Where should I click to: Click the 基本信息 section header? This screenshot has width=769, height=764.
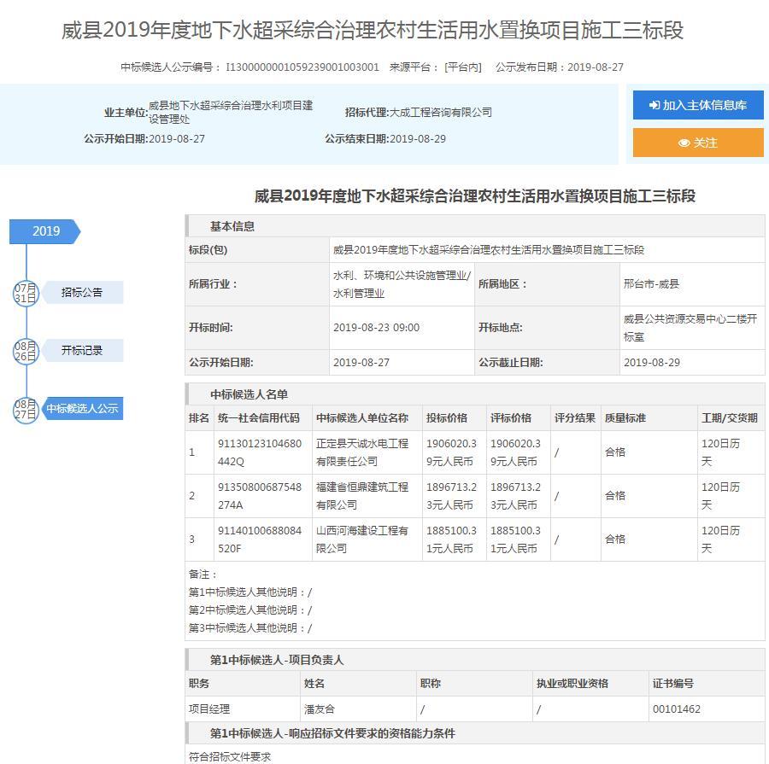(x=232, y=226)
